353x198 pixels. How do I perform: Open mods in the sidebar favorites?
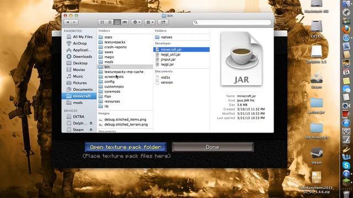tap(75, 103)
